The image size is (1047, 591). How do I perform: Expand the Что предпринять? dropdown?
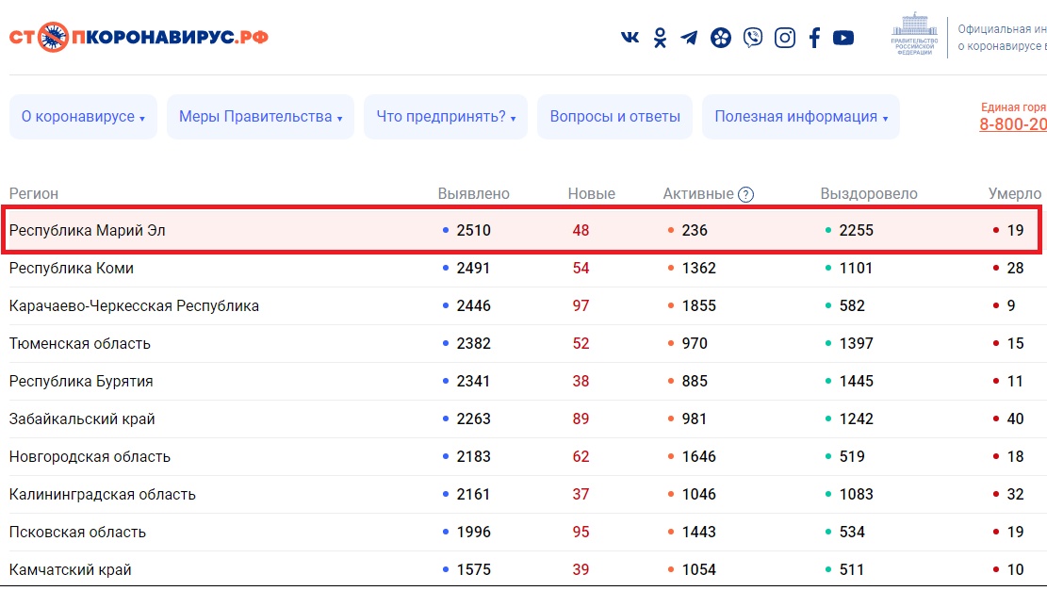point(446,117)
